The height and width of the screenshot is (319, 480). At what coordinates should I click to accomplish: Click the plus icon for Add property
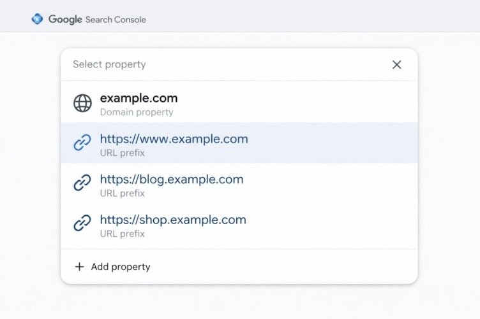(79, 267)
